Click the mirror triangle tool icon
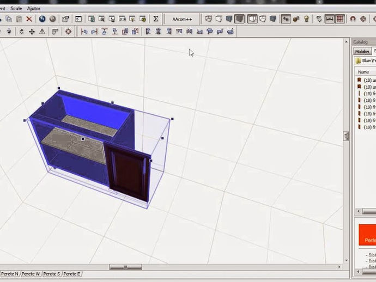The height and width of the screenshot is (282, 376). pos(42,32)
